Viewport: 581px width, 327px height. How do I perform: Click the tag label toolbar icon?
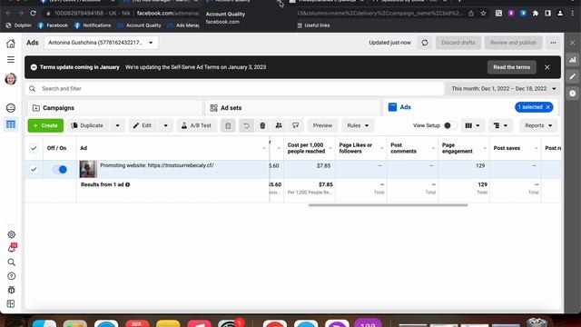click(x=295, y=125)
